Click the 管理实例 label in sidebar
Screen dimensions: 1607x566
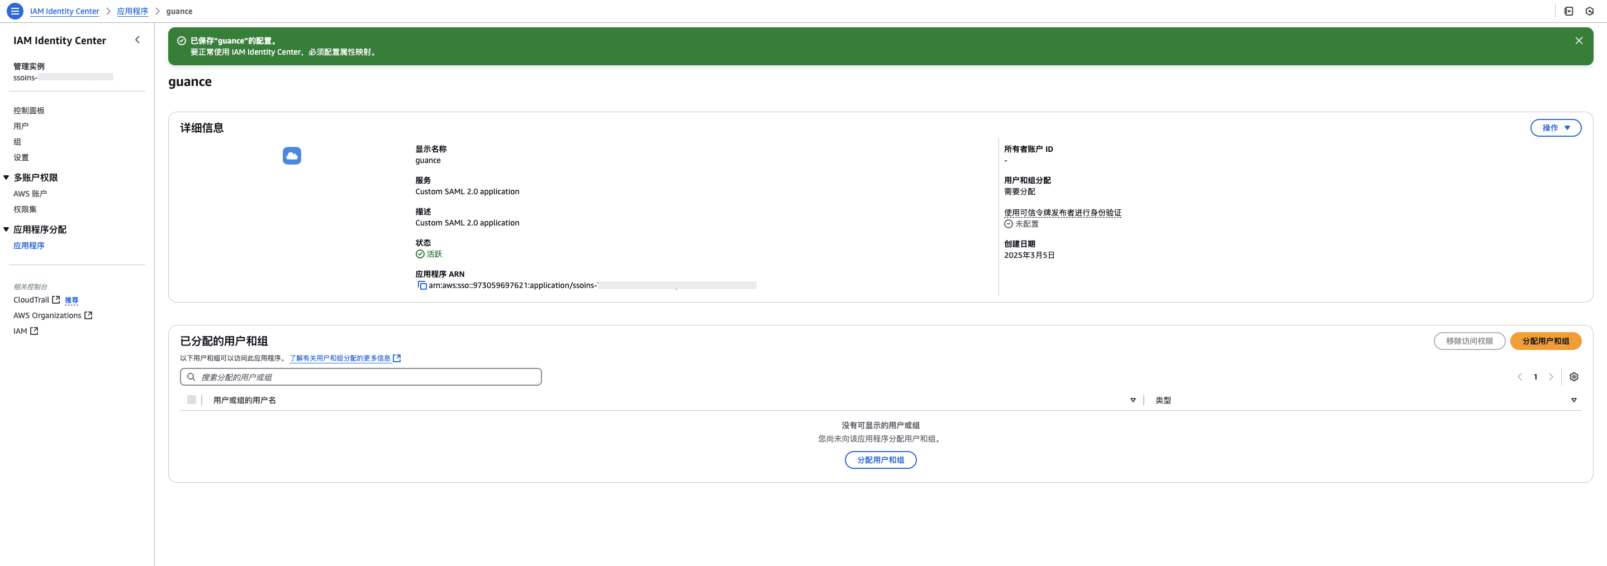point(28,66)
